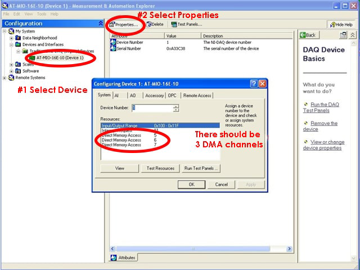Screen dimensions: 360x270
Task: Click the horizontal scrollbar thumb
Action: click(193, 249)
